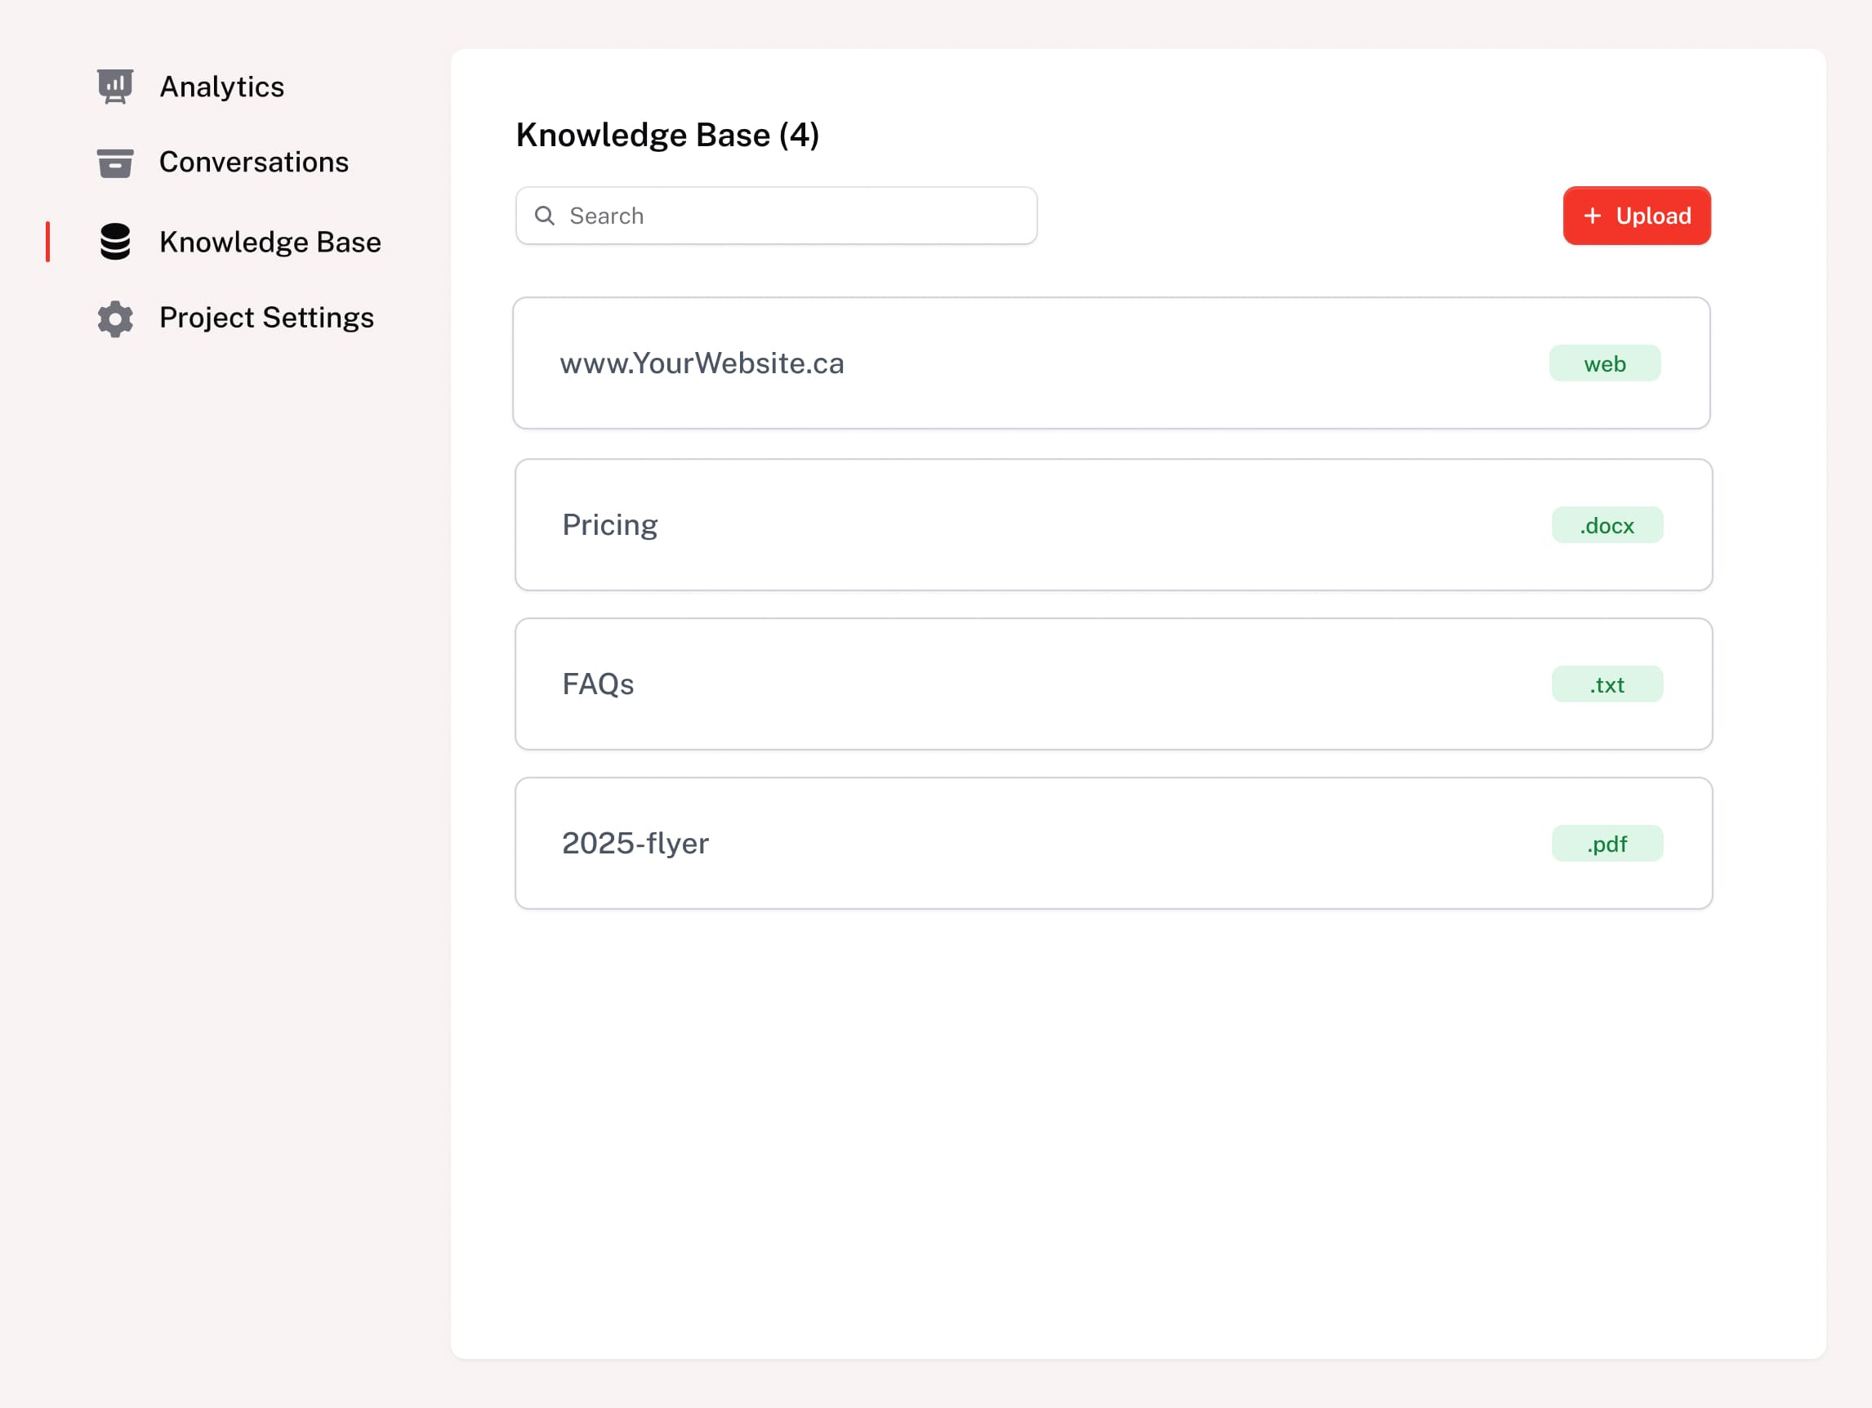The image size is (1872, 1408).
Task: Click the green web tag badge
Action: click(1605, 364)
